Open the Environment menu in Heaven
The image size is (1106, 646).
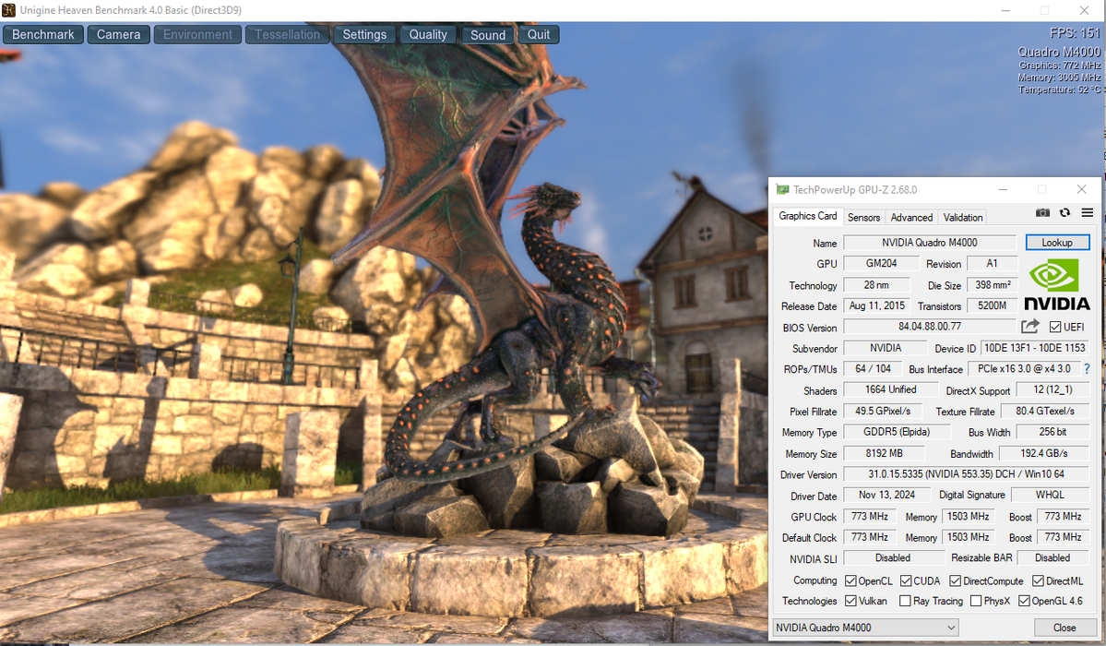[x=197, y=34]
